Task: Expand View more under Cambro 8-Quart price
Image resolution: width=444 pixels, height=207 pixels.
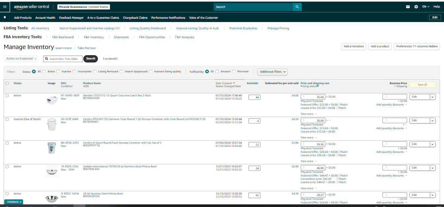Action: point(309,161)
